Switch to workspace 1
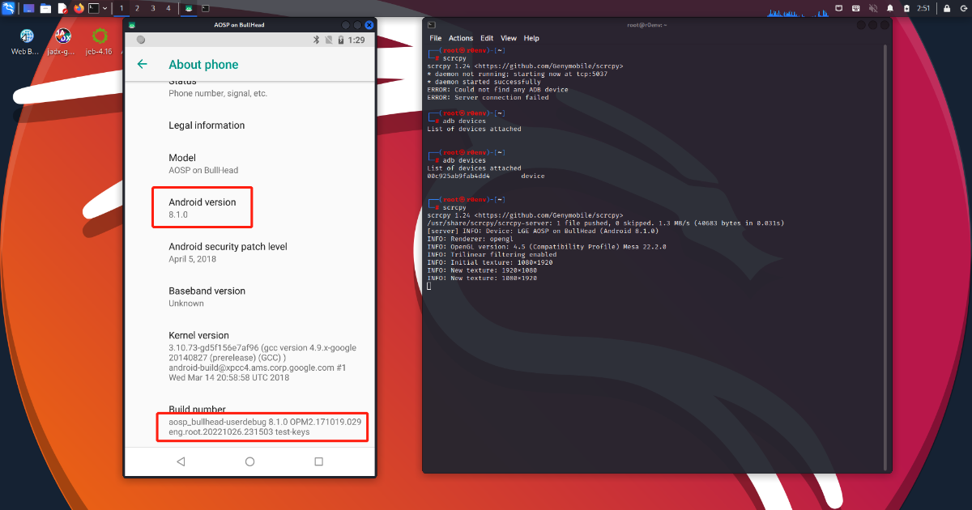This screenshot has height=510, width=972. tap(122, 8)
